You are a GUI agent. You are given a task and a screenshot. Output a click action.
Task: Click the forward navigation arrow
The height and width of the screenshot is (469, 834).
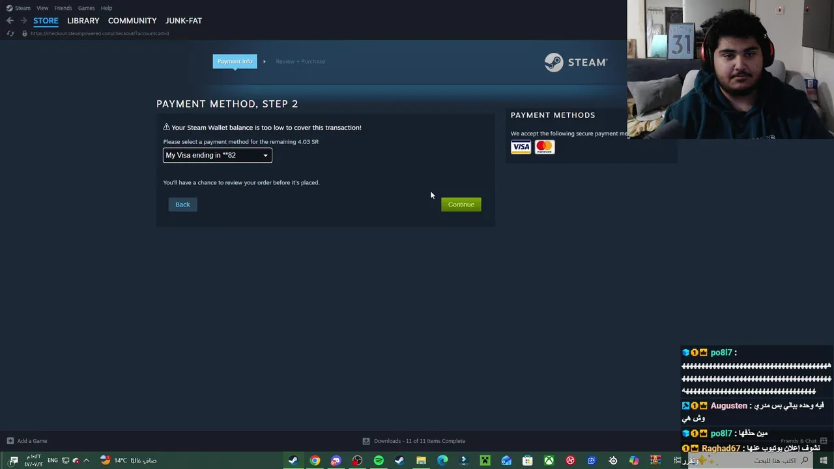(x=23, y=21)
